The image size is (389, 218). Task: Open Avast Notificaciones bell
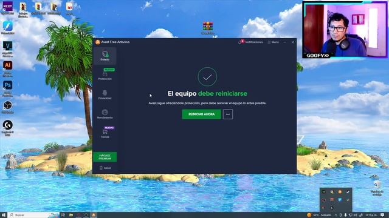click(250, 42)
